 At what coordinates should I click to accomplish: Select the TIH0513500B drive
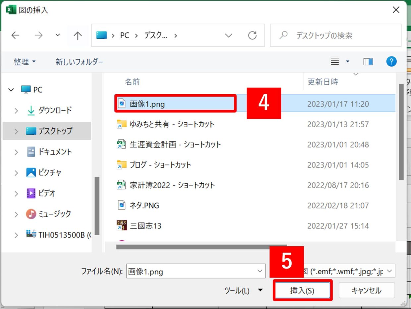click(x=59, y=235)
